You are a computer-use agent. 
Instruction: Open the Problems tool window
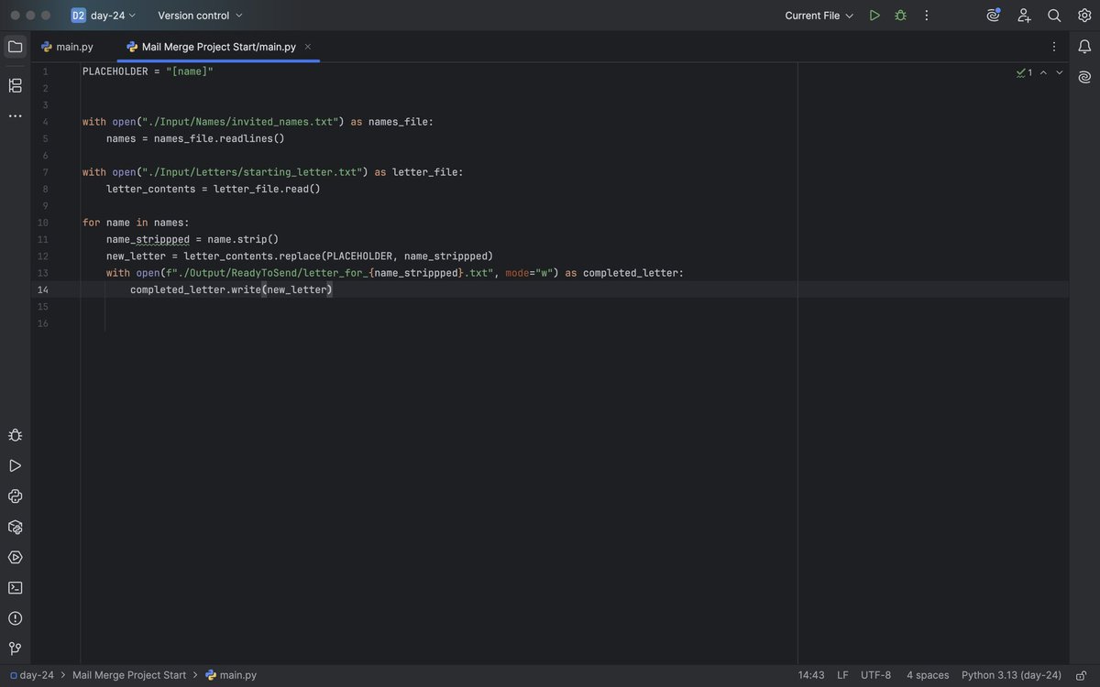pyautogui.click(x=15, y=618)
